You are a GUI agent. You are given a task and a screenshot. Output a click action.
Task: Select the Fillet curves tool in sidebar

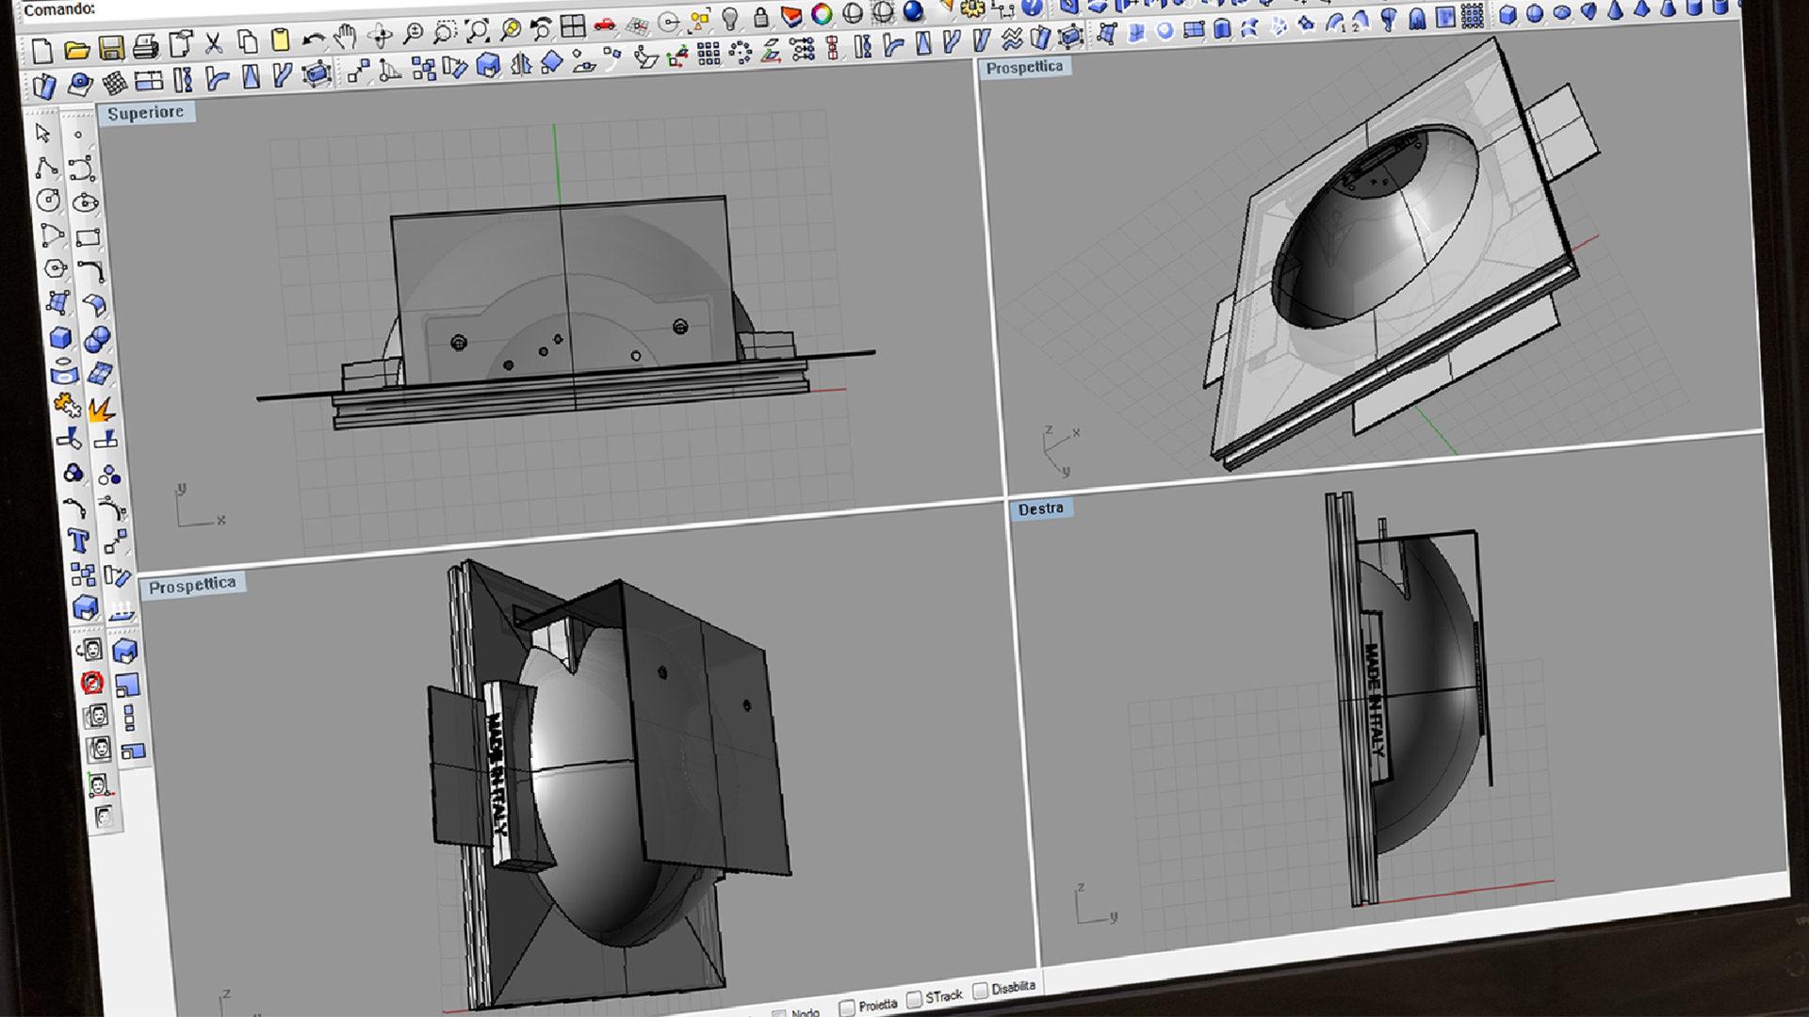90,271
